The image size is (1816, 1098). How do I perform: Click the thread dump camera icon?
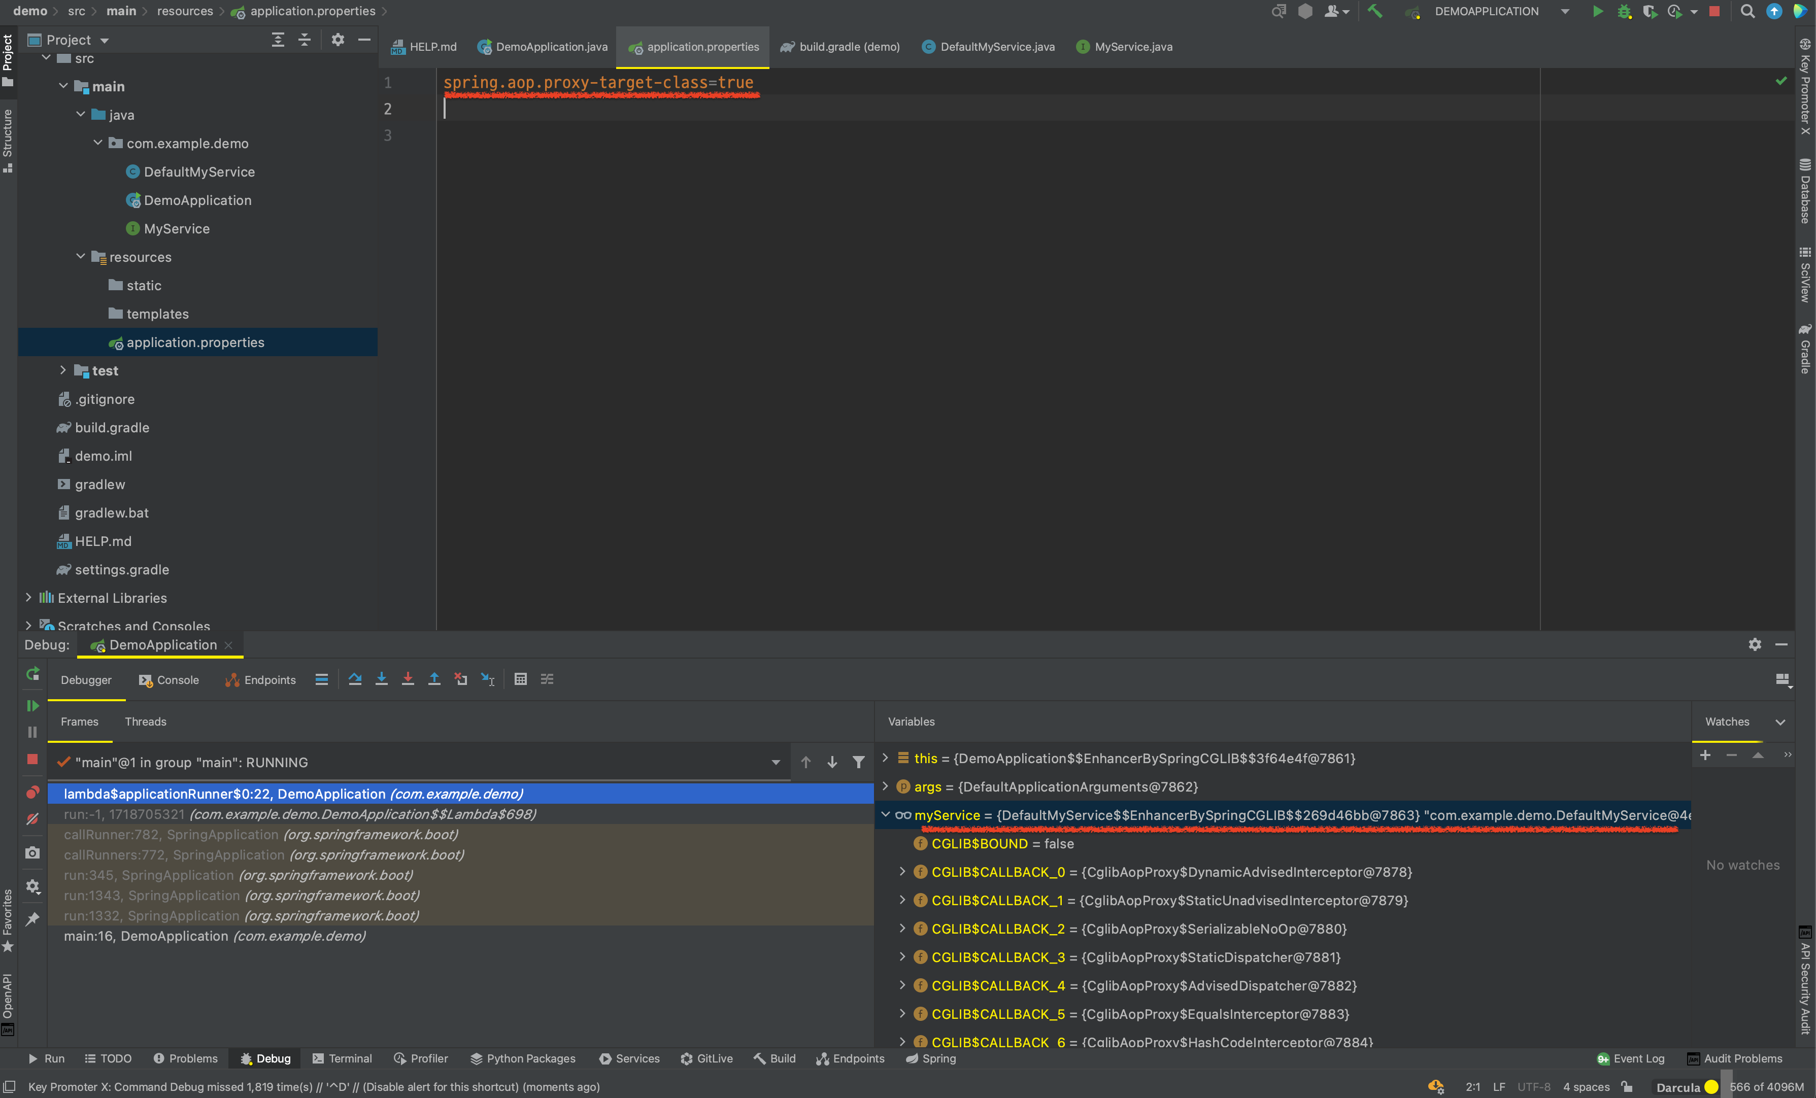tap(32, 852)
